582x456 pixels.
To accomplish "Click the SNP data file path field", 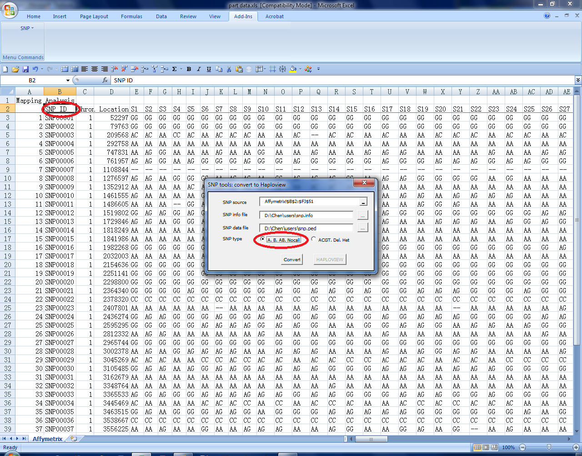I will coord(307,228).
